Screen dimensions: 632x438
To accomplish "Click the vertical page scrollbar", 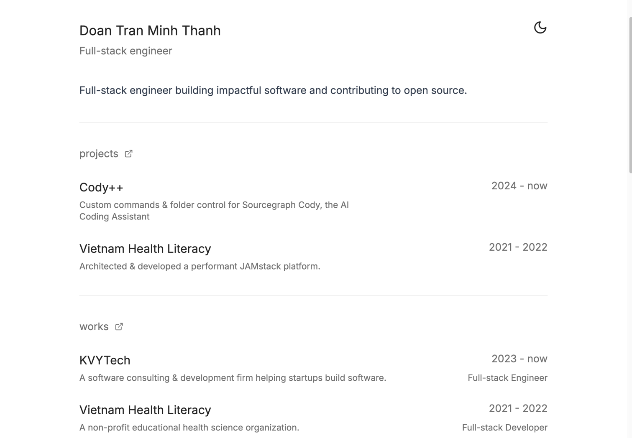I will pyautogui.click(x=630, y=96).
